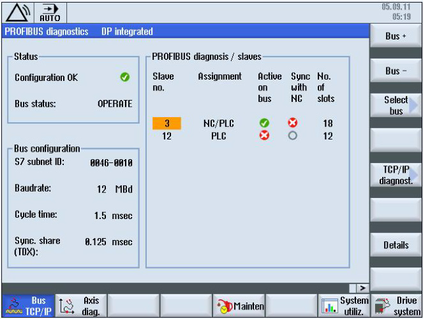This screenshot has width=423, height=319.
Task: Click the date and time display
Action: tap(396, 11)
